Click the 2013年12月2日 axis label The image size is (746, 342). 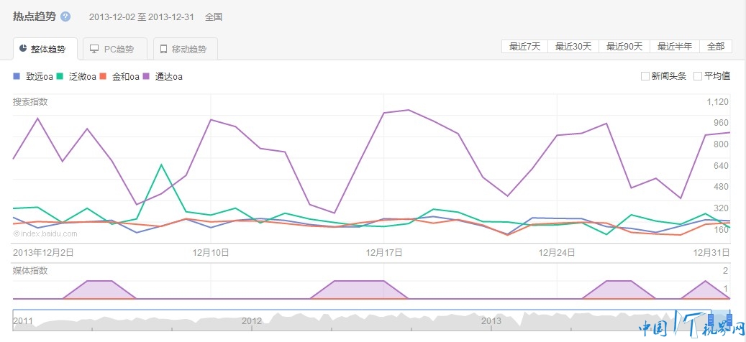[x=43, y=252]
